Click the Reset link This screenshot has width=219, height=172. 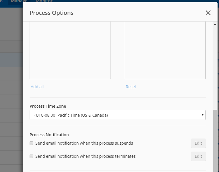click(131, 87)
